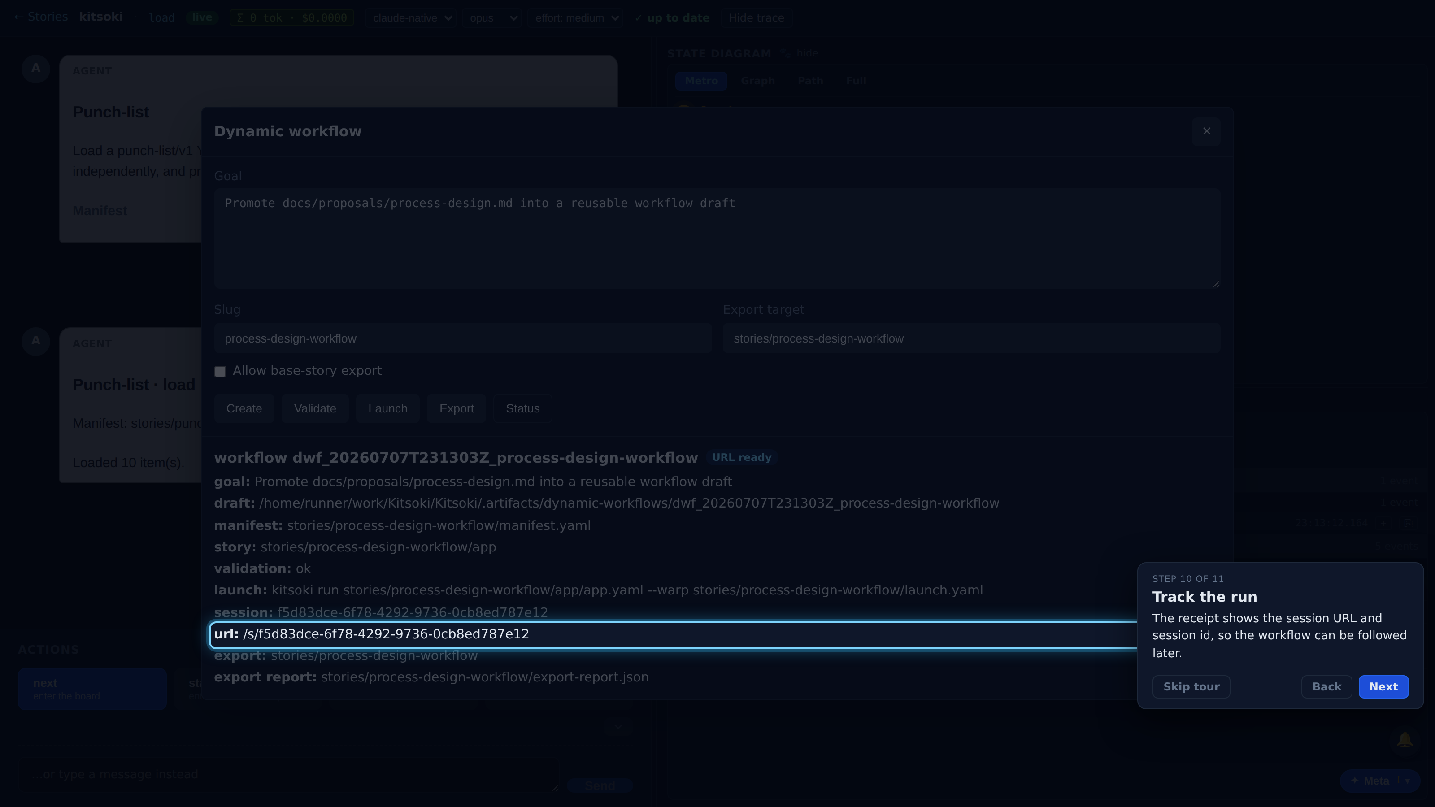Click the message input box
The image size is (1435, 807).
click(288, 775)
